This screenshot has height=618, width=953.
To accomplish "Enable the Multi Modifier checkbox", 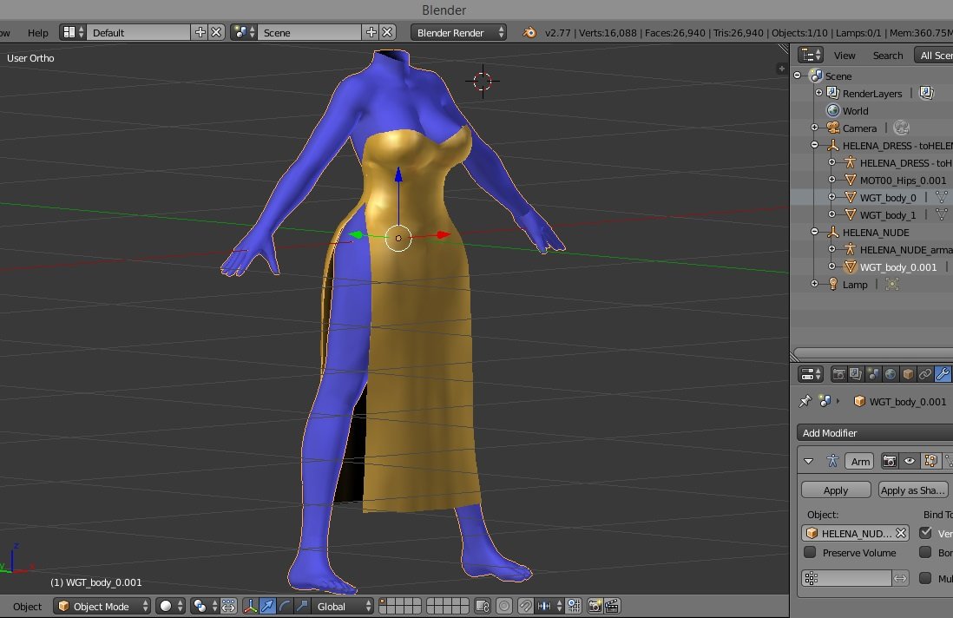I will (x=925, y=578).
